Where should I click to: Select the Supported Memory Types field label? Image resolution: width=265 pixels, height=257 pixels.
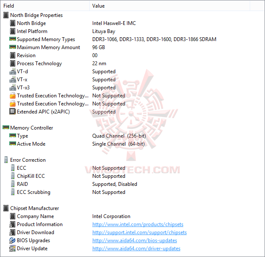pyautogui.click(x=46, y=39)
